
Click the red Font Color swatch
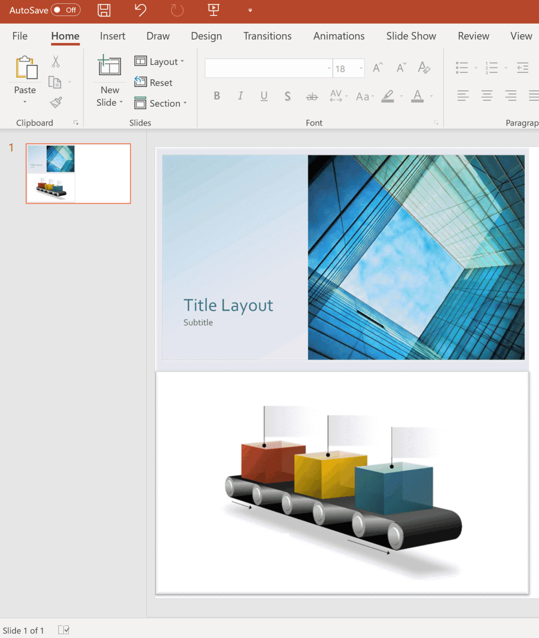tap(417, 97)
